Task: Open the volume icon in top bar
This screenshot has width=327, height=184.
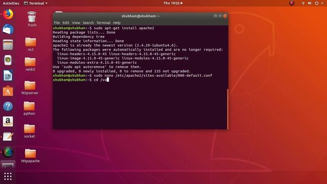Action: pyautogui.click(x=310, y=3)
